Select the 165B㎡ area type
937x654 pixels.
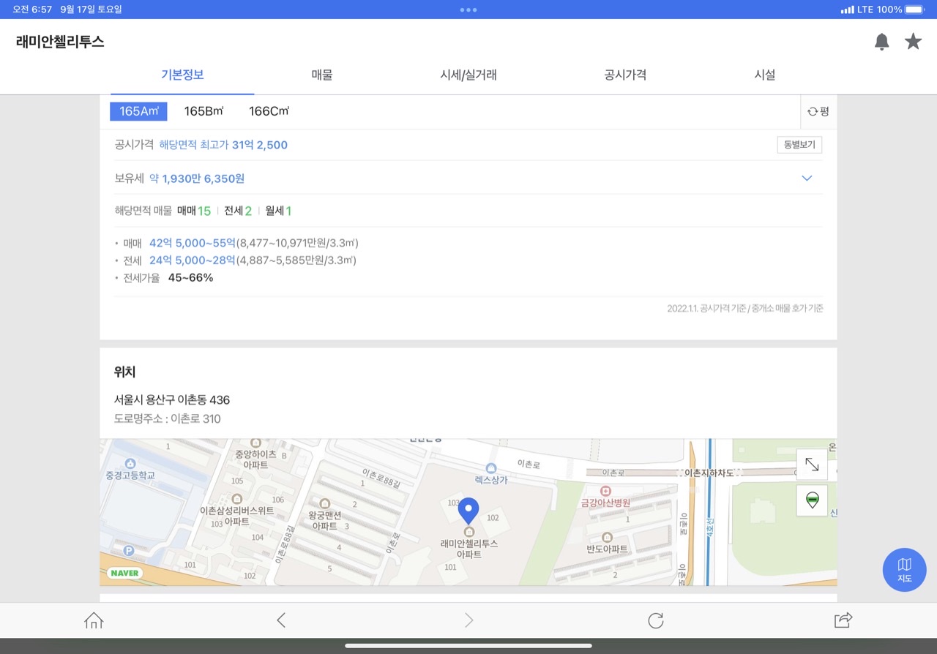(x=204, y=111)
